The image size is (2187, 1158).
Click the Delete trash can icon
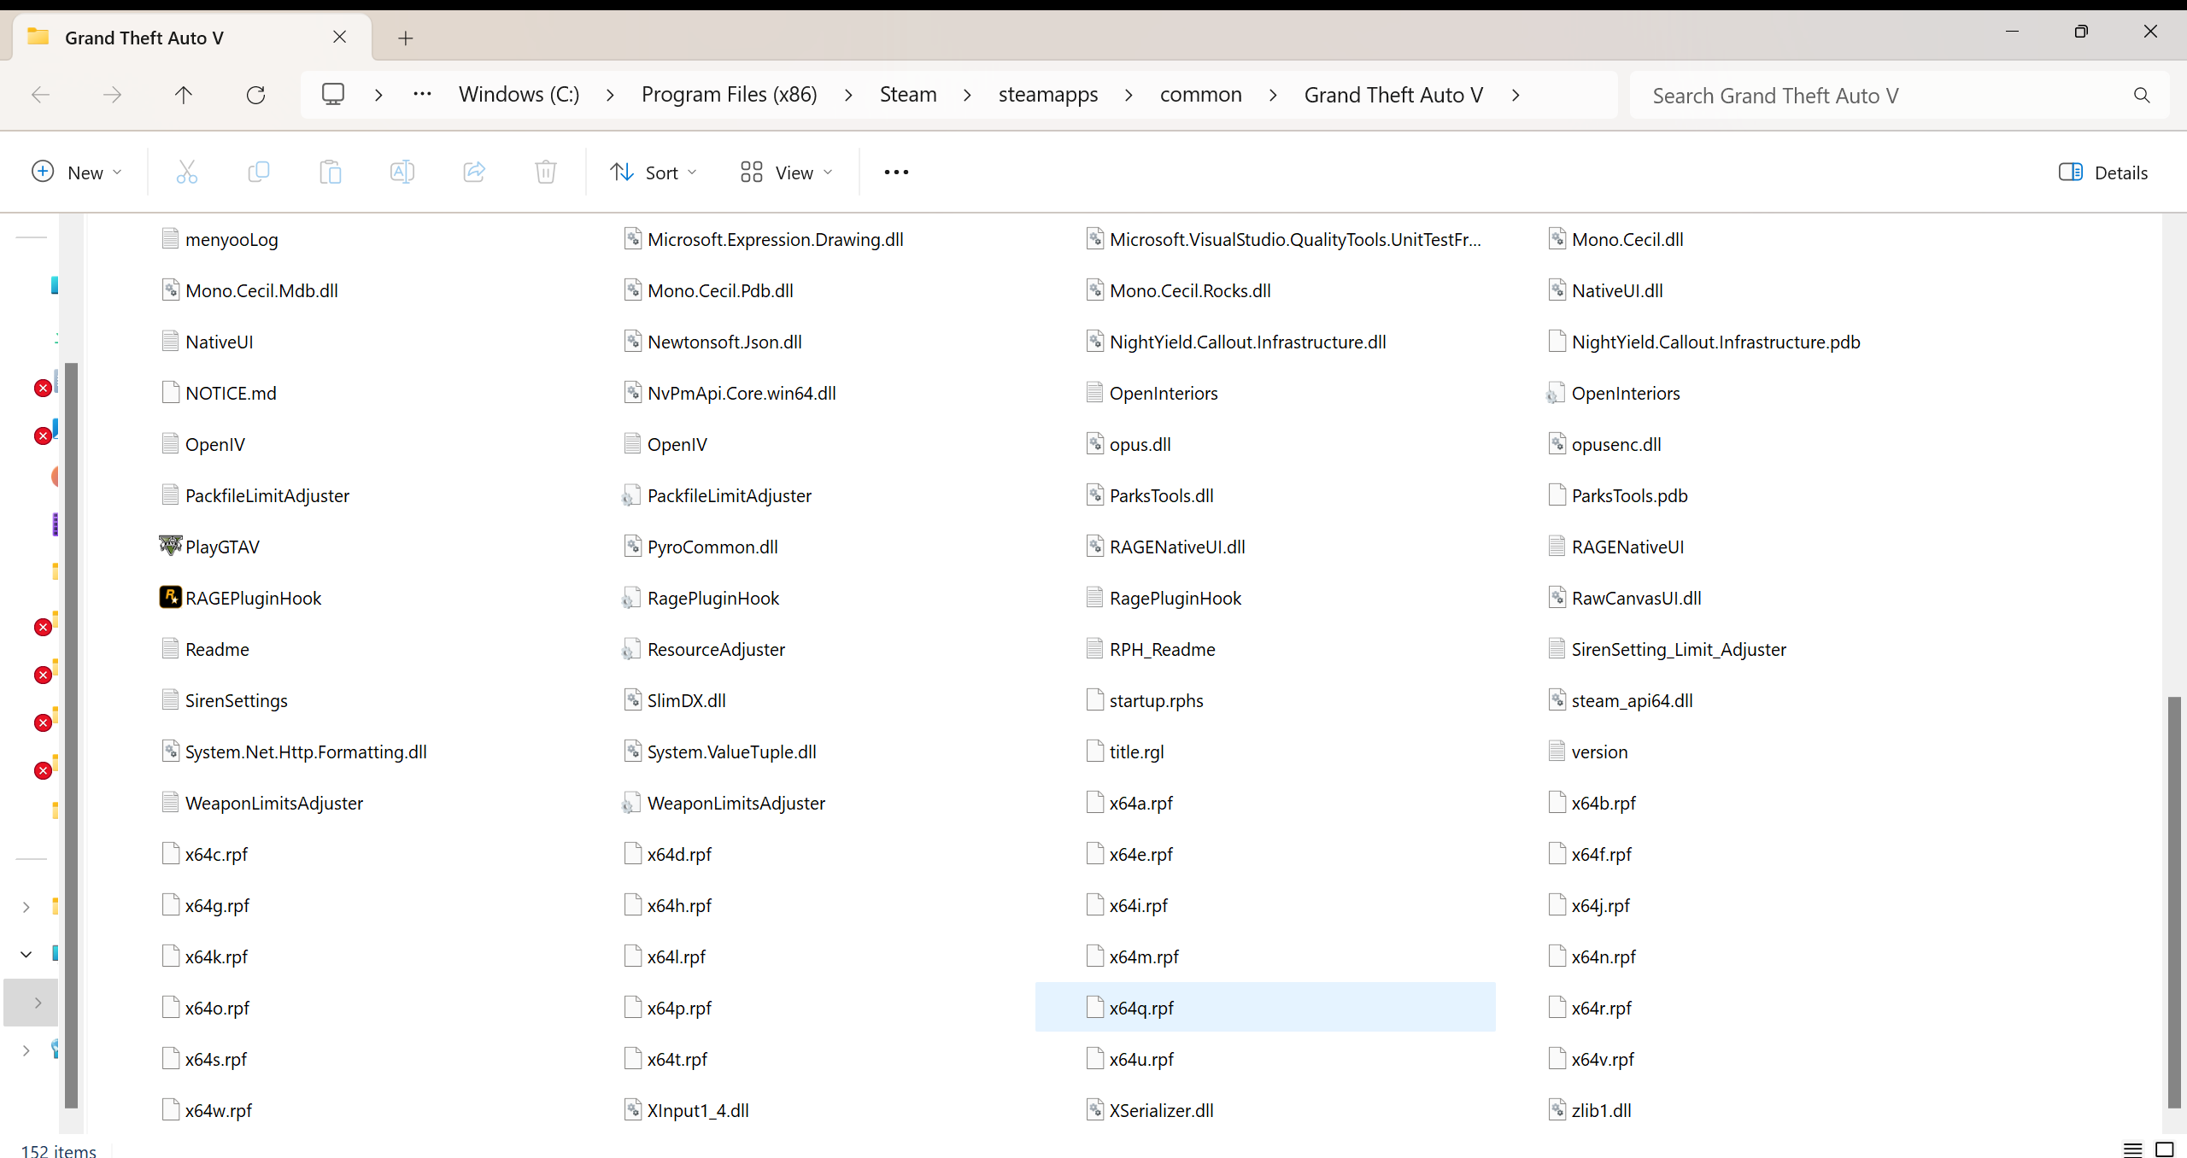[546, 173]
